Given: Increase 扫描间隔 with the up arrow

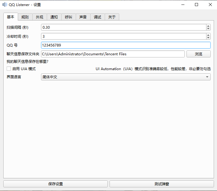Looking at the screenshot, I should point(208,26).
